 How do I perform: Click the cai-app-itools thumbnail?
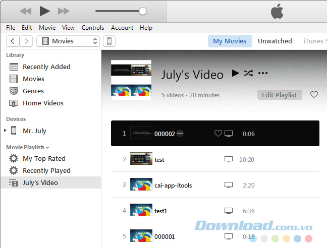pos(141,184)
